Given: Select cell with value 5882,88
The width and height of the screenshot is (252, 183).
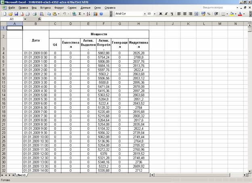Looking at the screenshot, I should [x=104, y=53].
